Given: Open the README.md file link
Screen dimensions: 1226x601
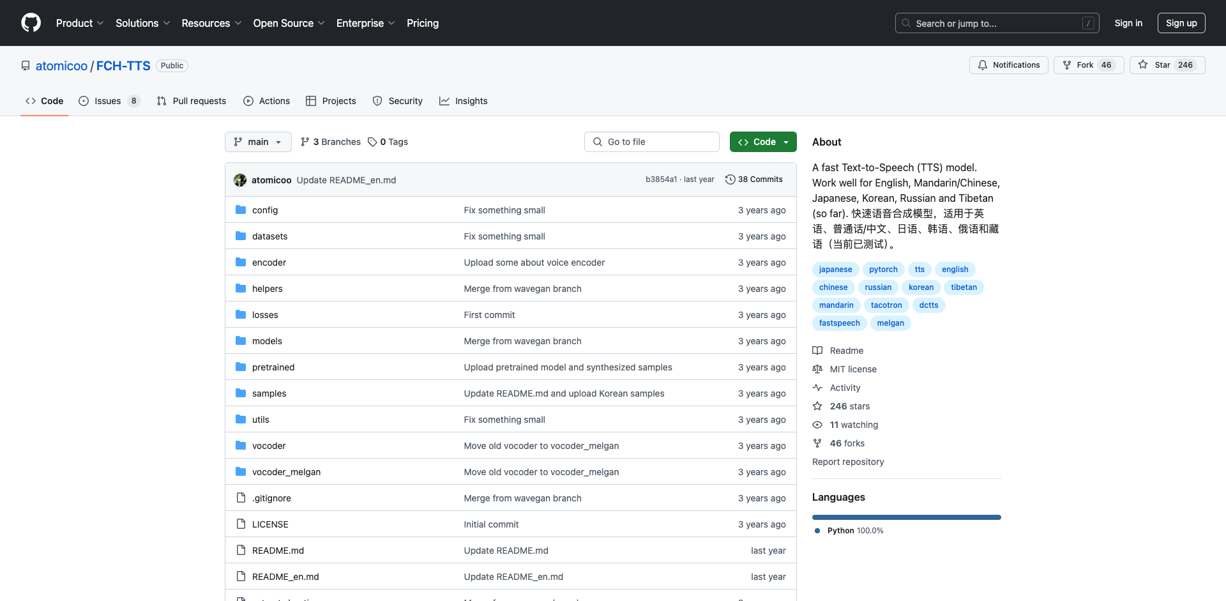Looking at the screenshot, I should (277, 550).
